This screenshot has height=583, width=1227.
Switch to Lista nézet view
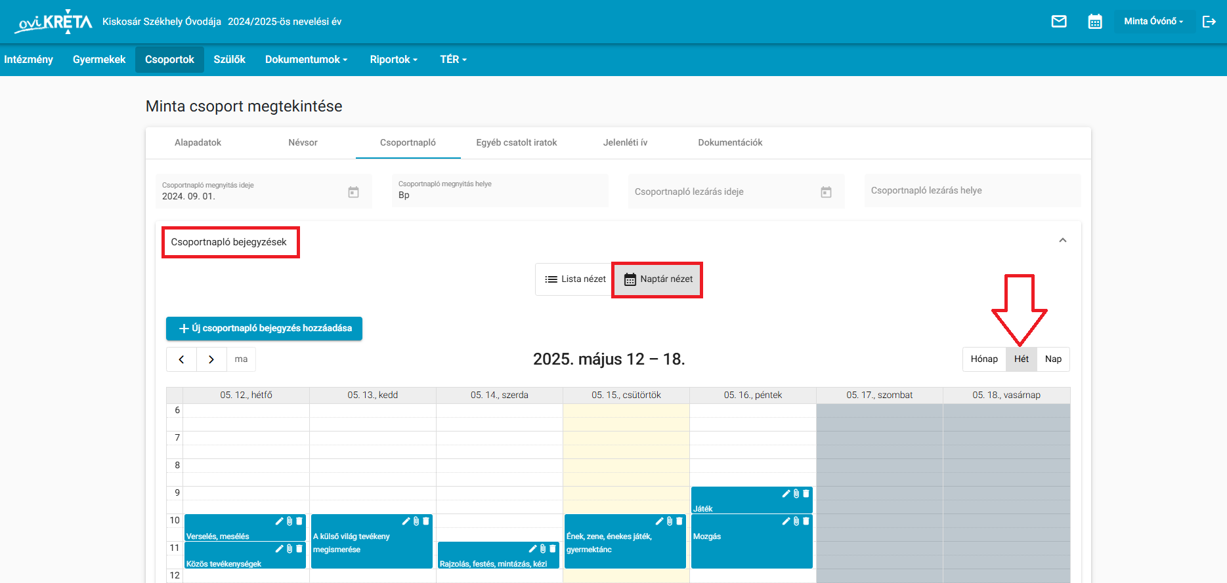(574, 279)
